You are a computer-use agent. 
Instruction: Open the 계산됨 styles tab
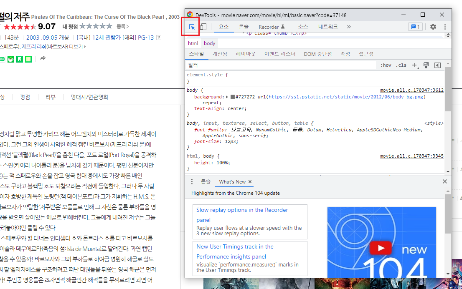click(x=220, y=53)
